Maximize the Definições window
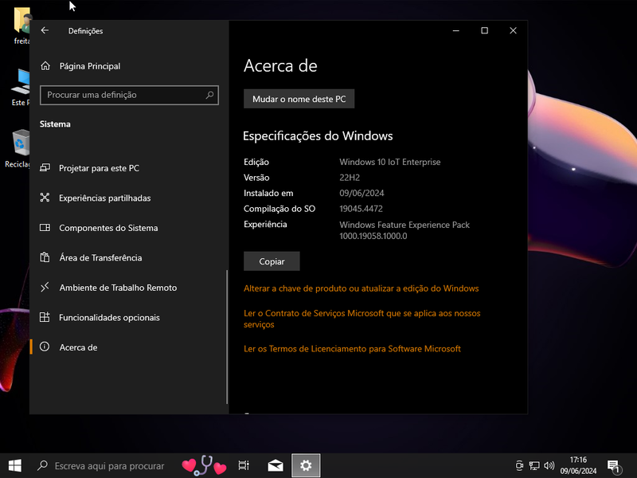This screenshot has width=637, height=478. point(484,30)
